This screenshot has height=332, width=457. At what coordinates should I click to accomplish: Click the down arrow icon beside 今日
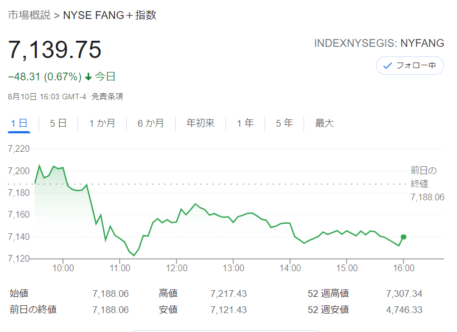point(88,77)
